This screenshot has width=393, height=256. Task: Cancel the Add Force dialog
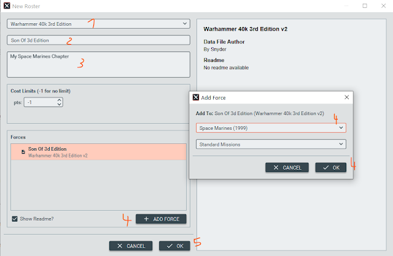point(287,167)
